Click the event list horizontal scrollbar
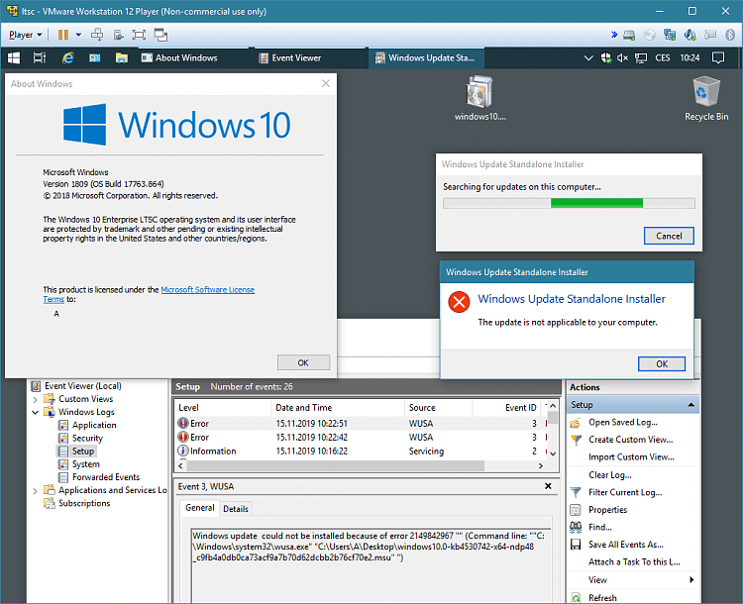743x604 pixels. pos(336,466)
